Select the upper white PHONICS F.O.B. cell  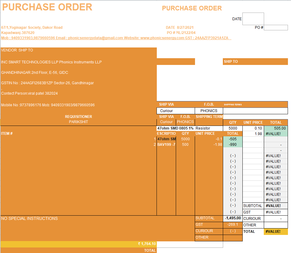click(209, 111)
